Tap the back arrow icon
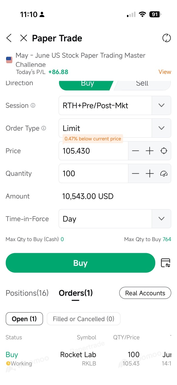The height and width of the screenshot is (385, 177). tap(9, 38)
